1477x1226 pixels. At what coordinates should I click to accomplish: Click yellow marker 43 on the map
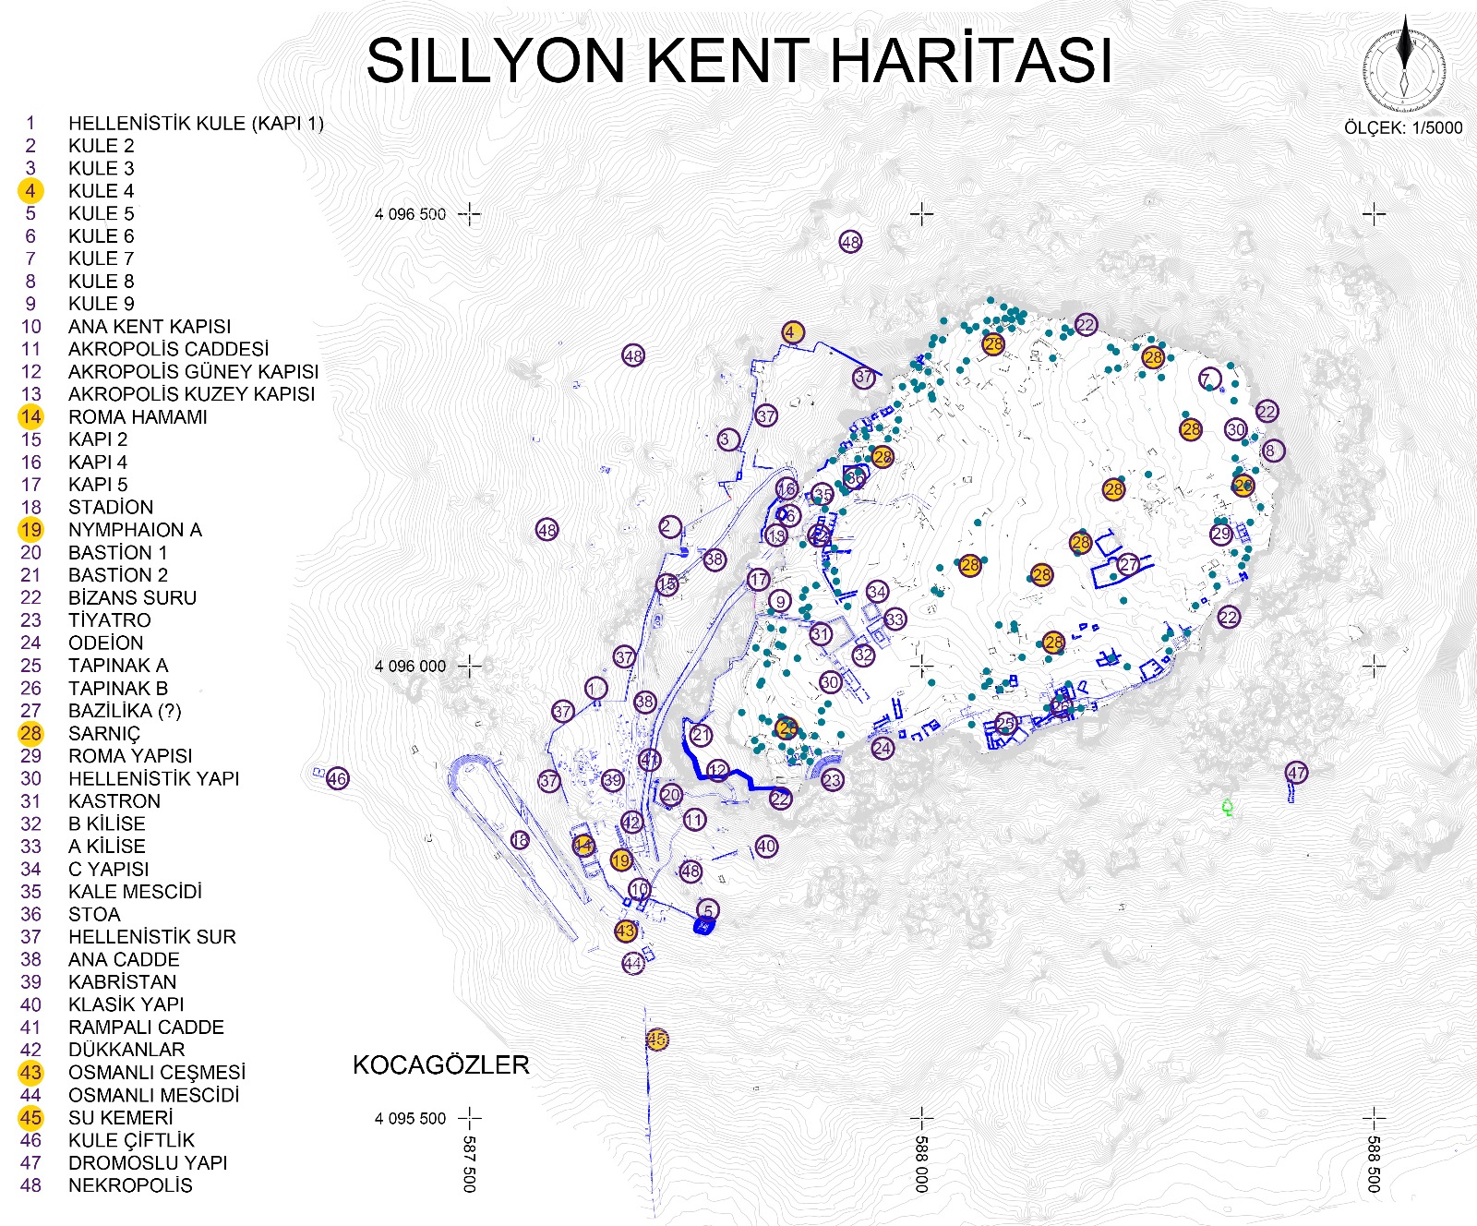pyautogui.click(x=625, y=931)
